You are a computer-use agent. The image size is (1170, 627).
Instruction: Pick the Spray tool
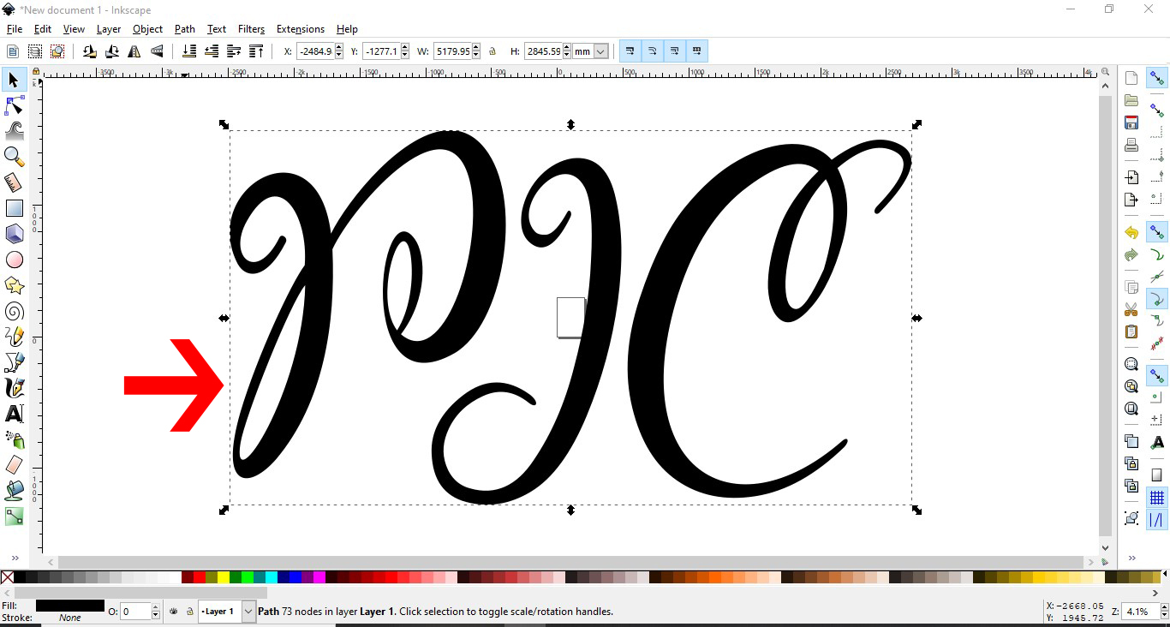point(14,439)
